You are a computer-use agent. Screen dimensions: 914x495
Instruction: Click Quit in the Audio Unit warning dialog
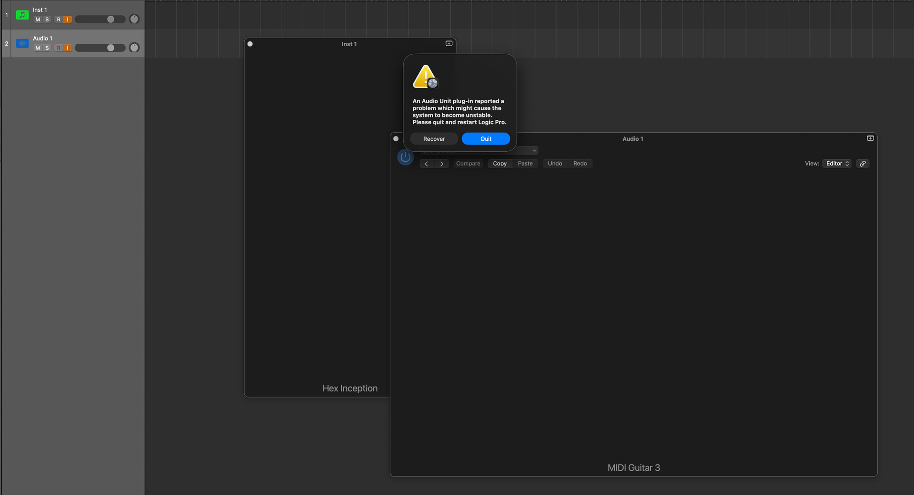[486, 139]
